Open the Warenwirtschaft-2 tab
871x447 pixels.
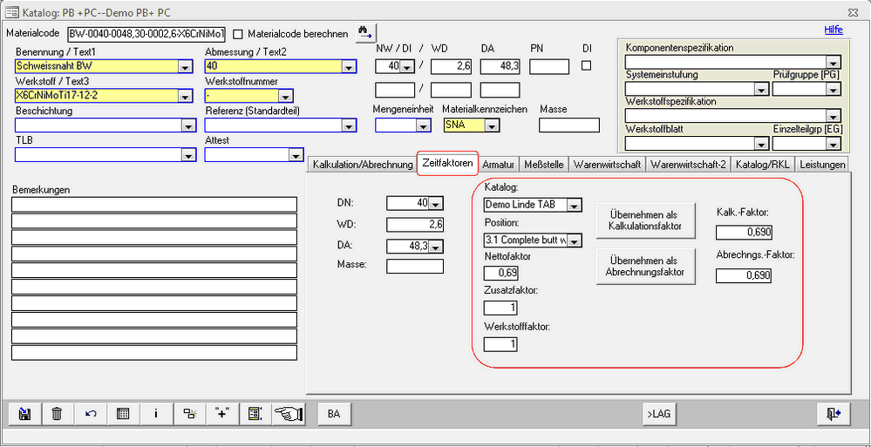tap(688, 164)
